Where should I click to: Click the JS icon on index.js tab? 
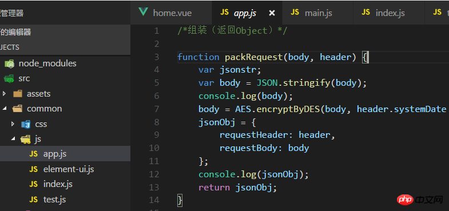[365, 12]
